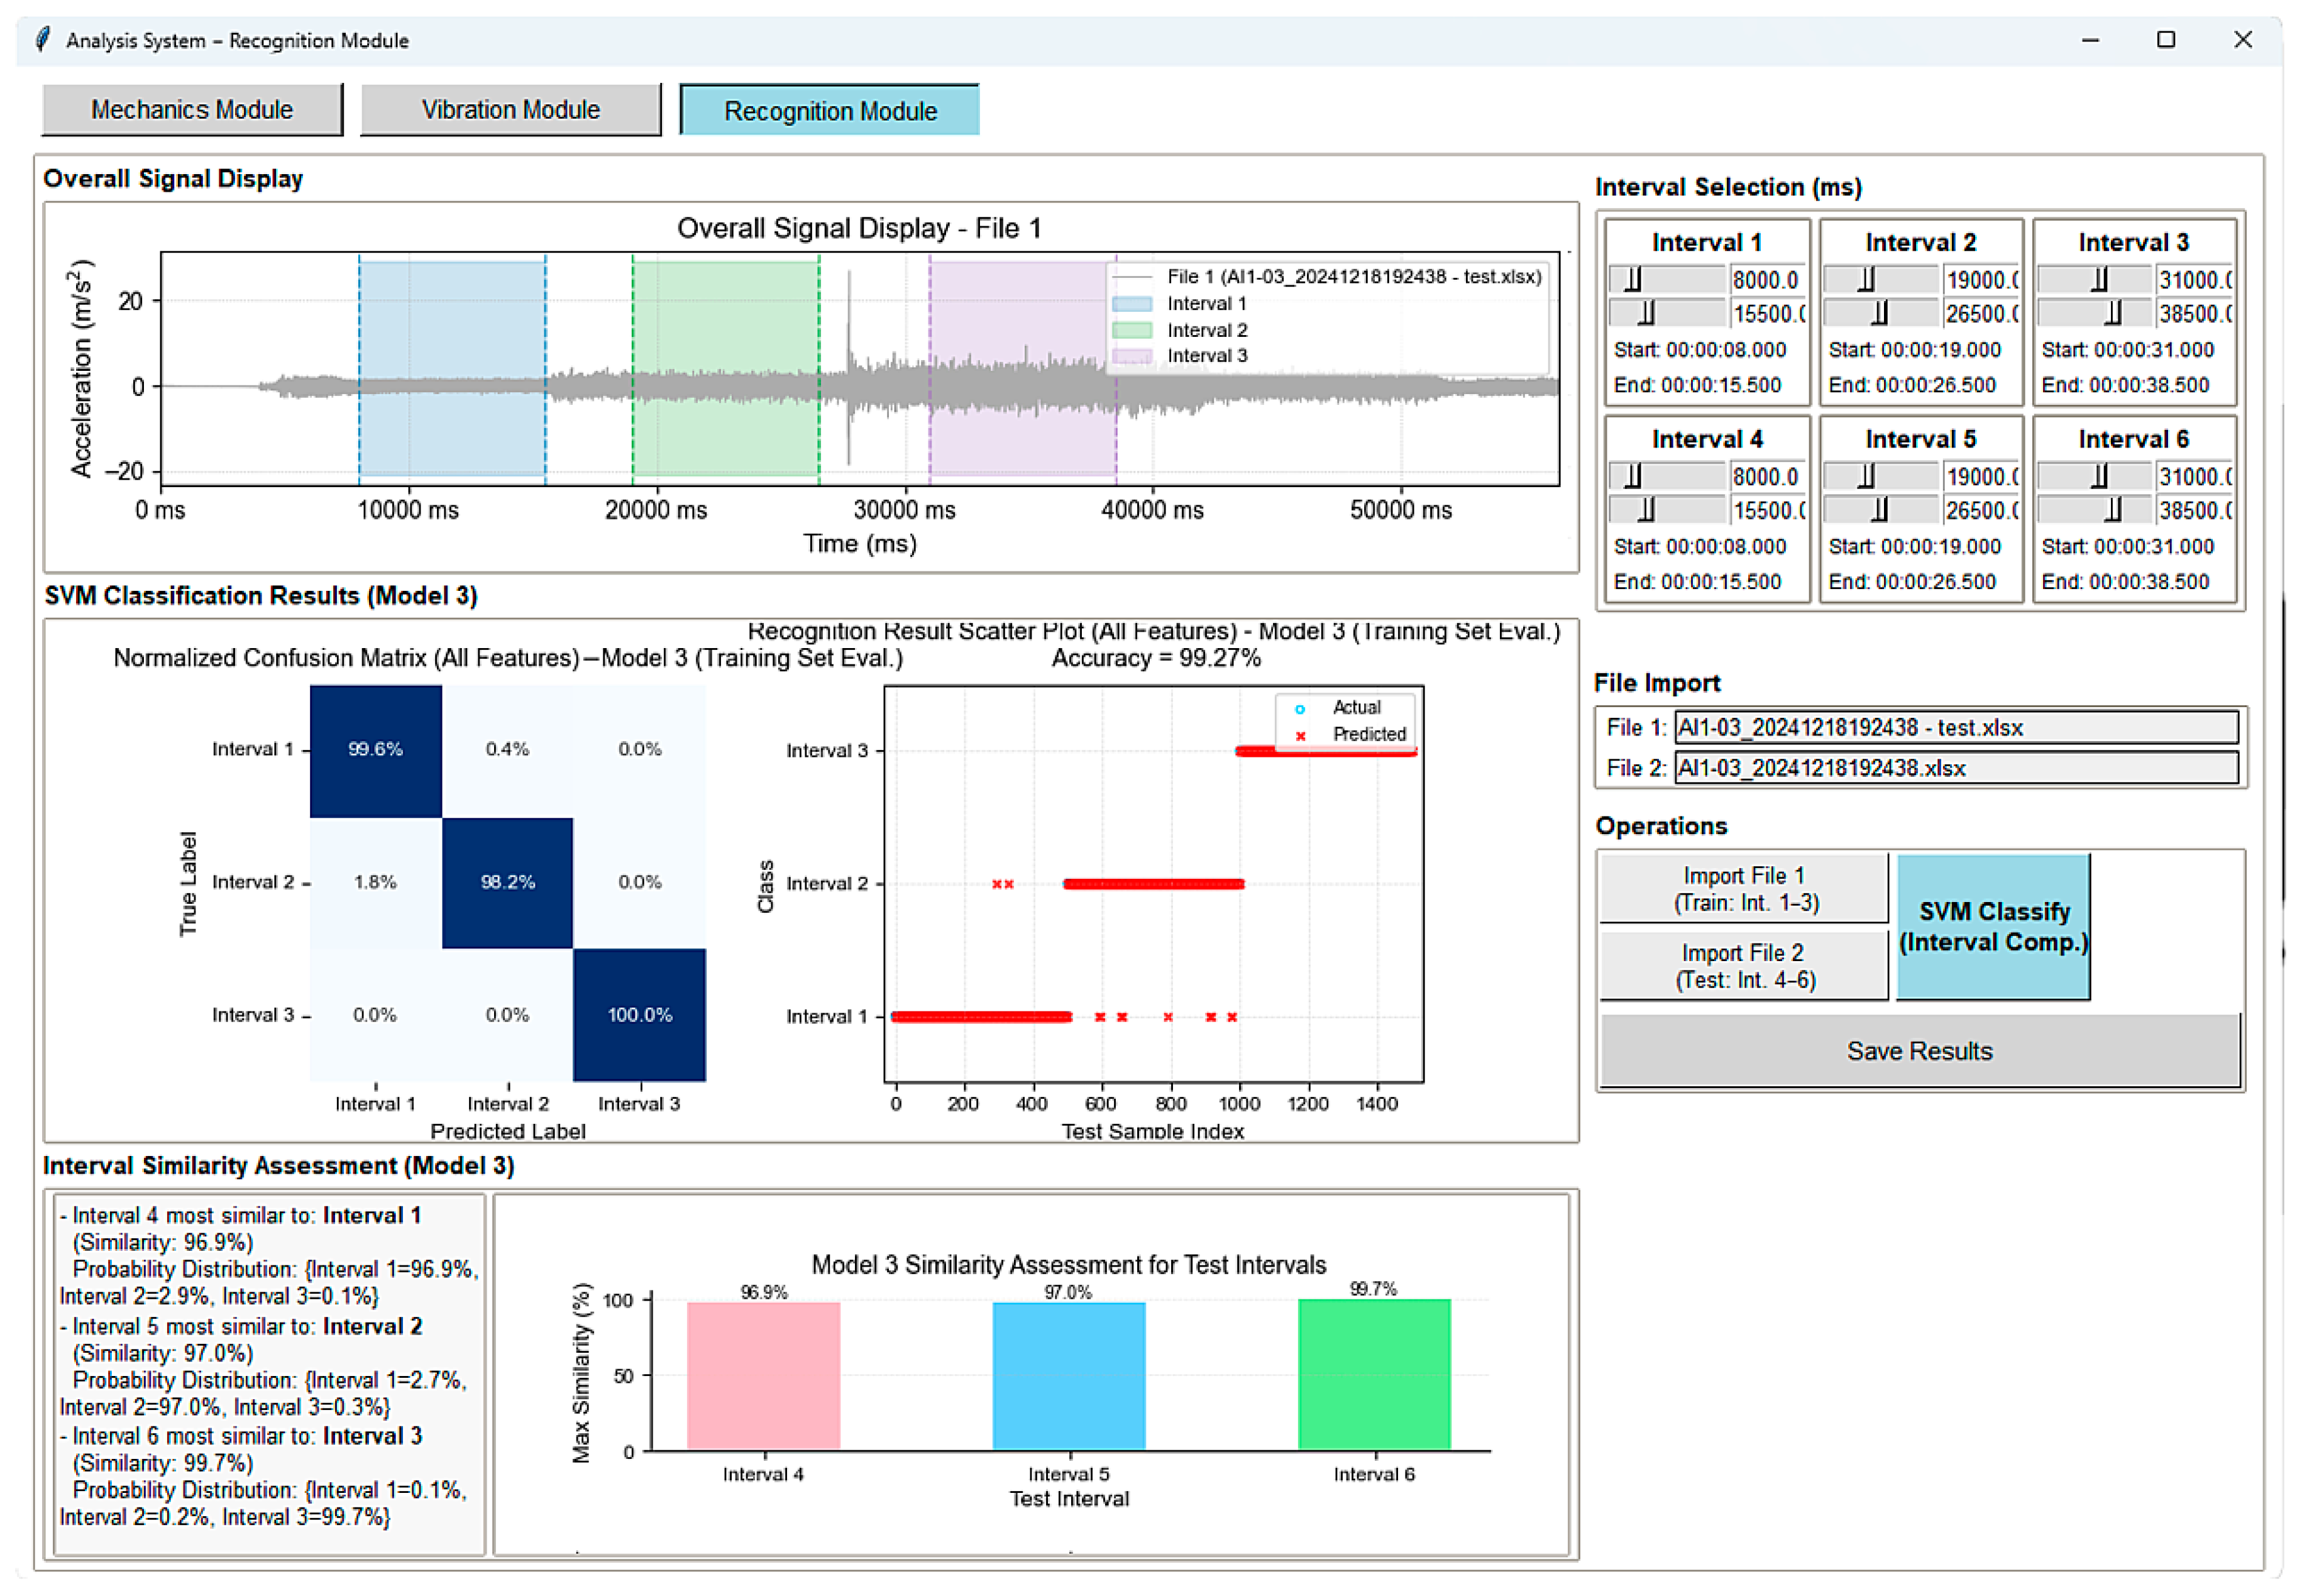2302x1596 pixels.
Task: Click the Interval 6 bar in similarity chart
Action: (1373, 1374)
